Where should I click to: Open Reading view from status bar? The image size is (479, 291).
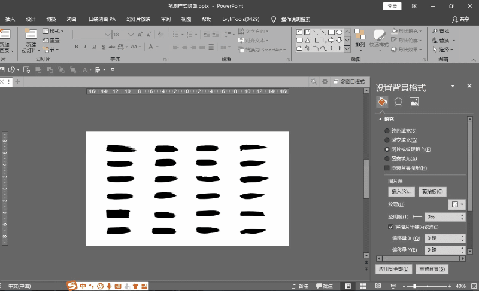point(378,286)
